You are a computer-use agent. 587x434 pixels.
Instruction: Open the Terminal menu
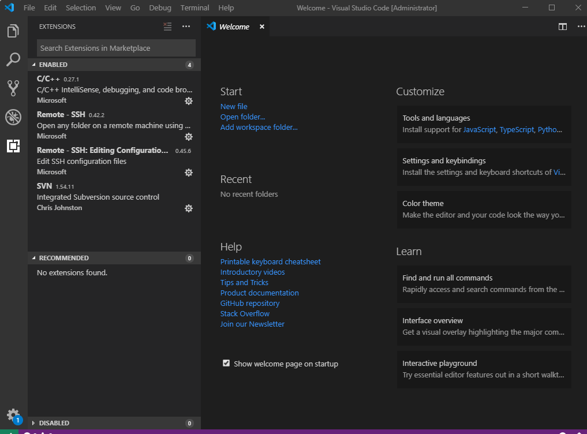195,8
